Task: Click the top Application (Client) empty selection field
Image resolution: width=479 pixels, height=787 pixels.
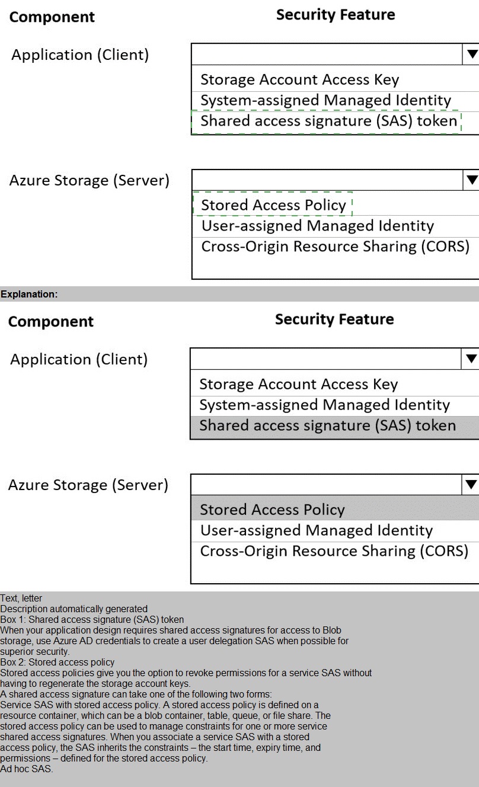Action: [x=326, y=54]
